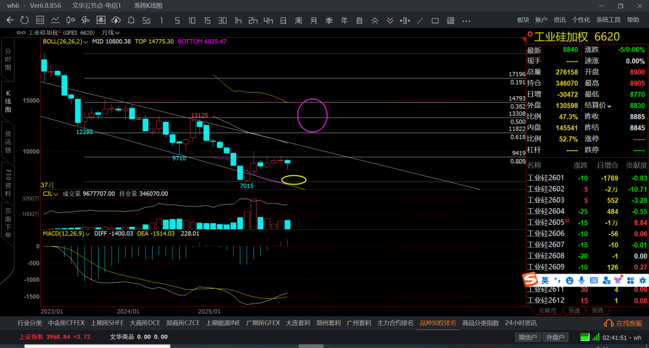
Task: Select the weekly (周) period
Action: click(x=299, y=20)
